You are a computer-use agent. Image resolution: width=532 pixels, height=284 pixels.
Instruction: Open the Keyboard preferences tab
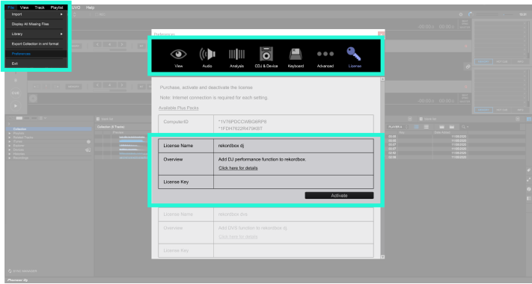296,58
